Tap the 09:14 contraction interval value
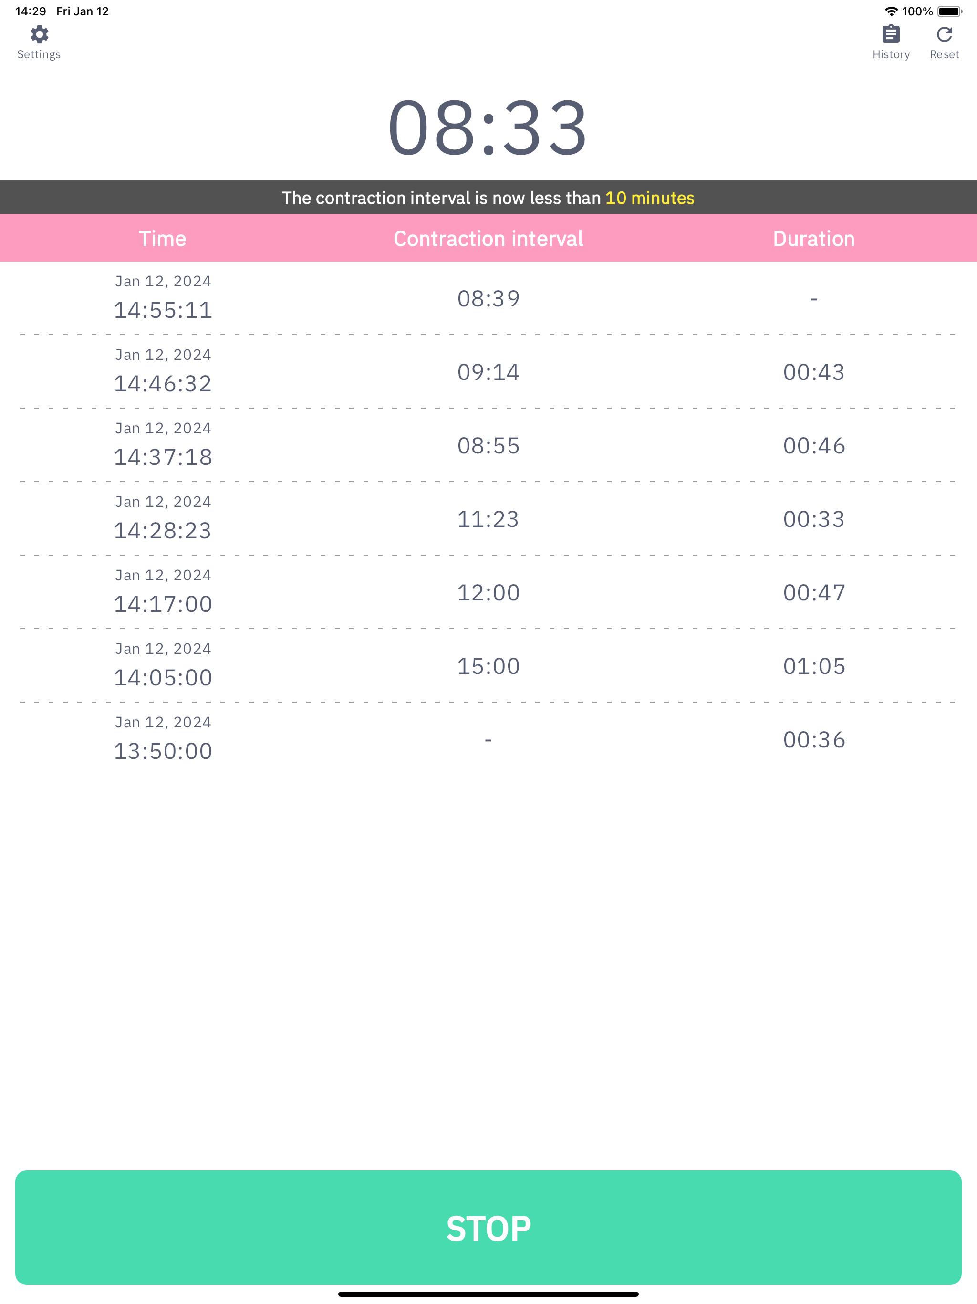Screen dimensions: 977x1304 (x=488, y=372)
